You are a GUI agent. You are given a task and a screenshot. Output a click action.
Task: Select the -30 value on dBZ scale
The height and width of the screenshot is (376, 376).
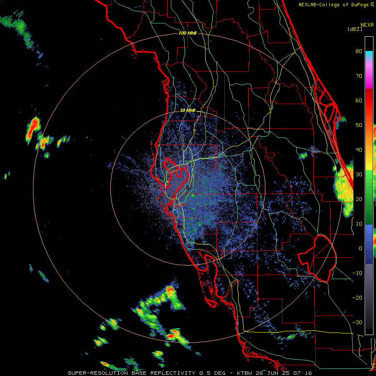coord(357,322)
